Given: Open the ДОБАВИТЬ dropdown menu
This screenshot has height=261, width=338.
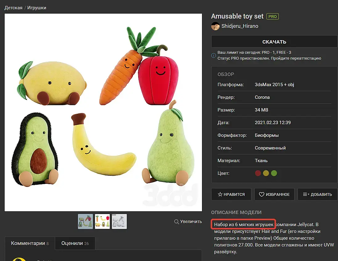Looking at the screenshot, I should [317, 194].
